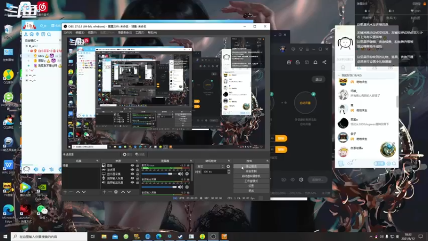Image resolution: width=428 pixels, height=241 pixels.
Task: Open the 文件 menu in OBS
Action: pos(68,33)
